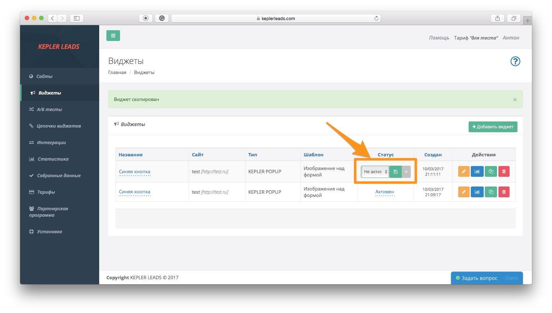Open 'Сайты' in the sidebar
The image size is (552, 313).
pos(60,76)
